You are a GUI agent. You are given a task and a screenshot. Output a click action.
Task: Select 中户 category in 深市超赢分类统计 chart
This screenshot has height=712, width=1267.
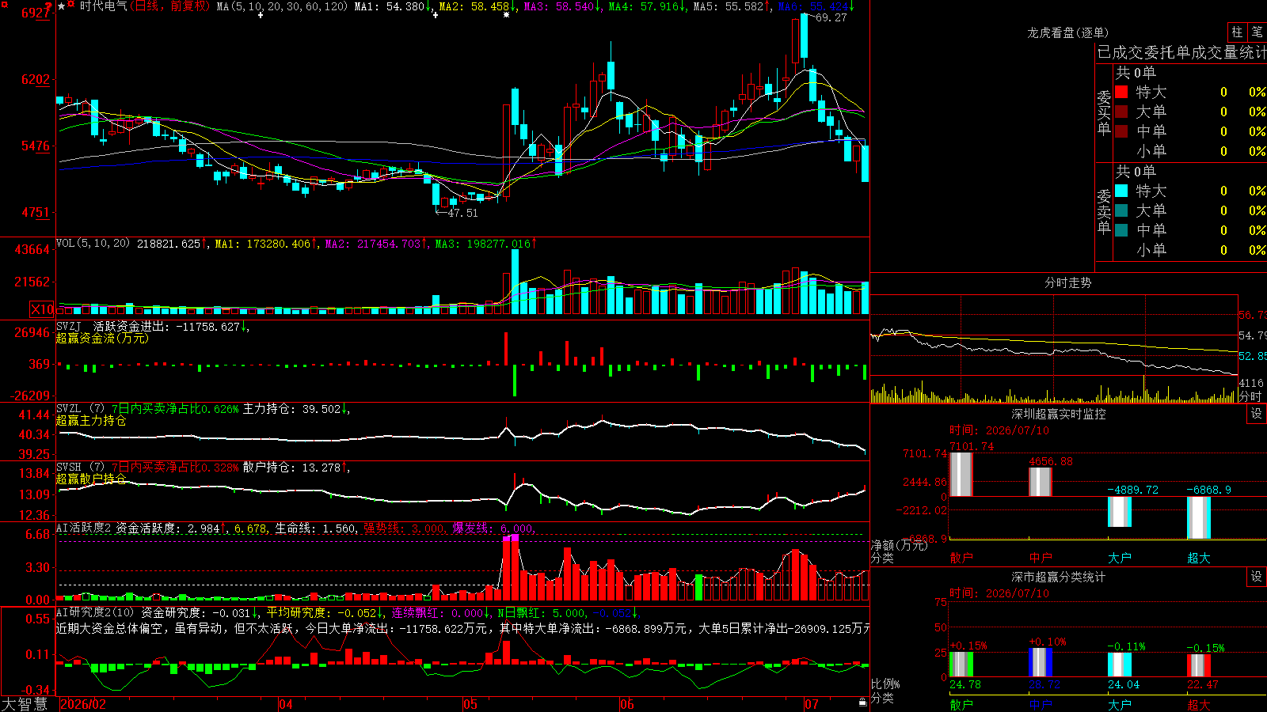click(1041, 704)
